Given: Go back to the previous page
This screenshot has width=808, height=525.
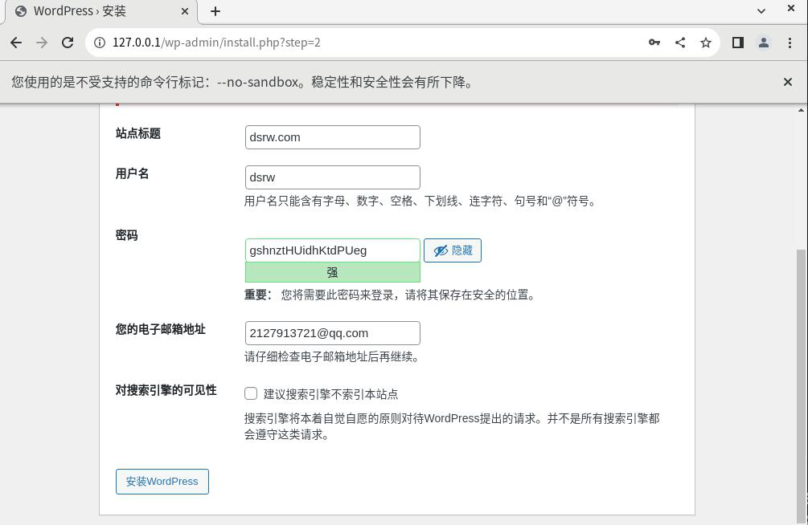Looking at the screenshot, I should coord(16,43).
